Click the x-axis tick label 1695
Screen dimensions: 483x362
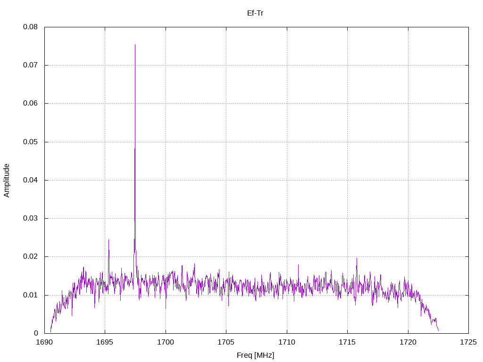point(105,342)
